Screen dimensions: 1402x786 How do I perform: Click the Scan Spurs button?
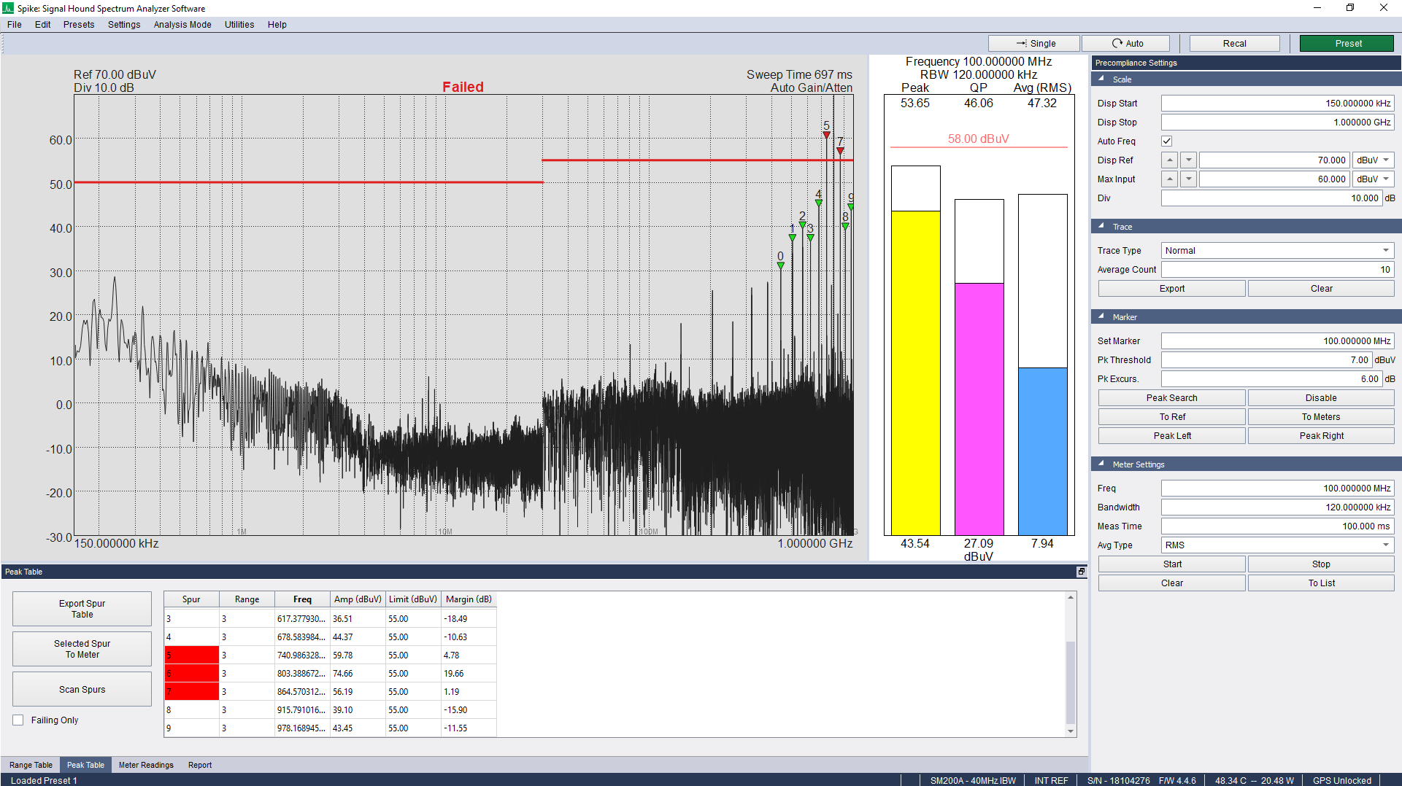coord(82,689)
